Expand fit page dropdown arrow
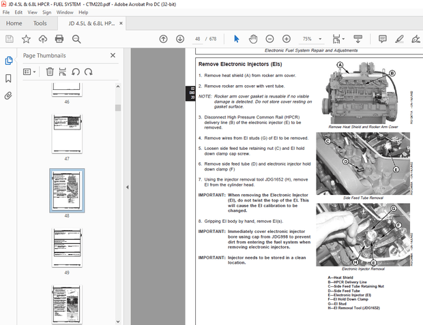Viewport: 423px width, 325px height. [343, 39]
